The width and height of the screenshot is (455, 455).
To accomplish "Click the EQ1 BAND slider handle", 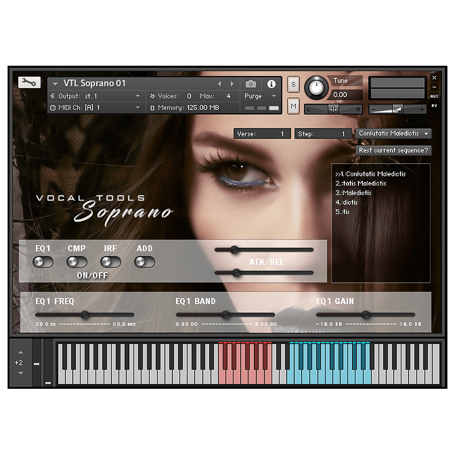I will click(x=226, y=315).
